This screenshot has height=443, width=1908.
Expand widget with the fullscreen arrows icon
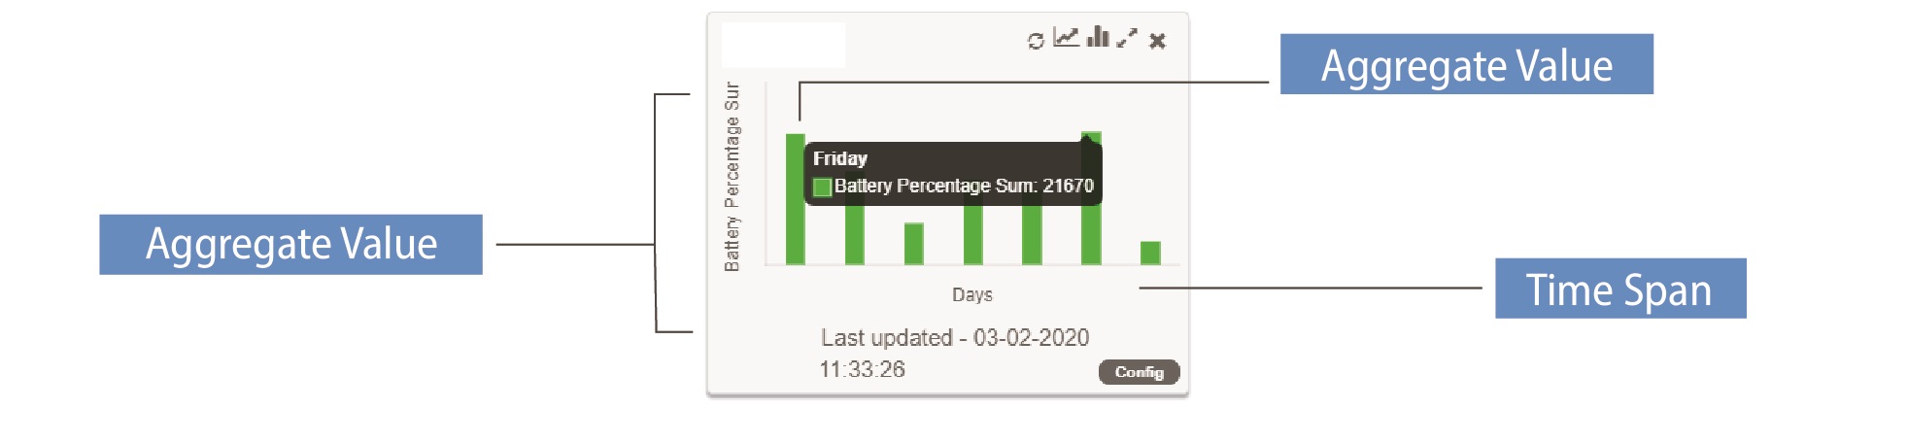[x=1127, y=39]
